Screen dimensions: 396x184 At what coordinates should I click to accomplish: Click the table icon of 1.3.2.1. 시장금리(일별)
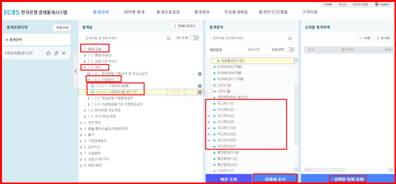(x=93, y=86)
